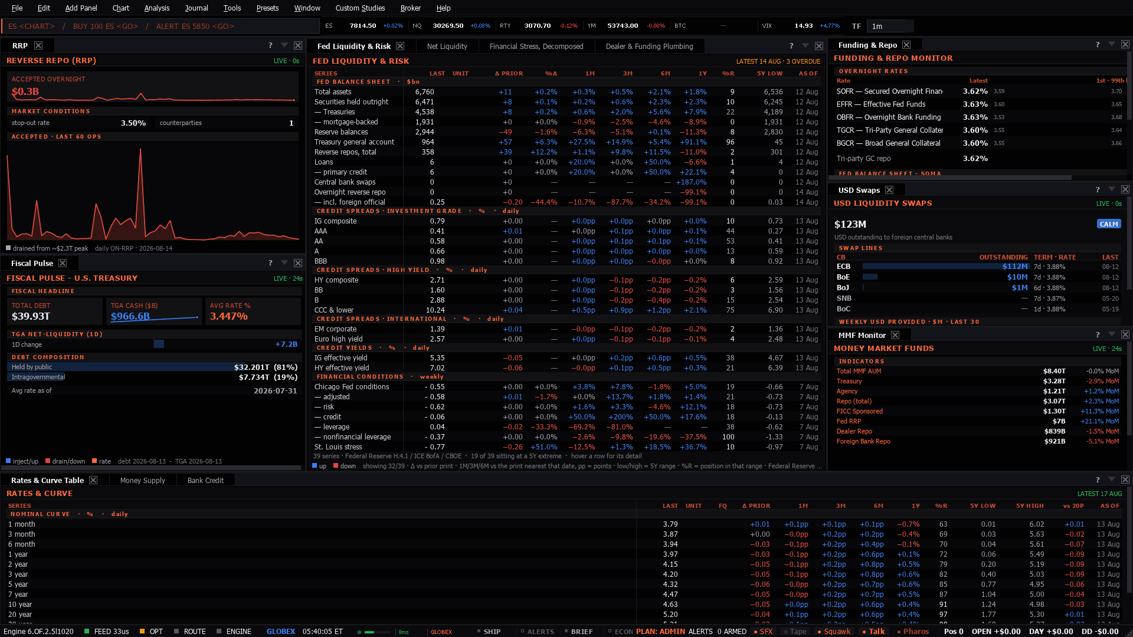Viewport: 1133px width, 637px height.
Task: Toggle Pharos in the status bar
Action: (x=913, y=631)
